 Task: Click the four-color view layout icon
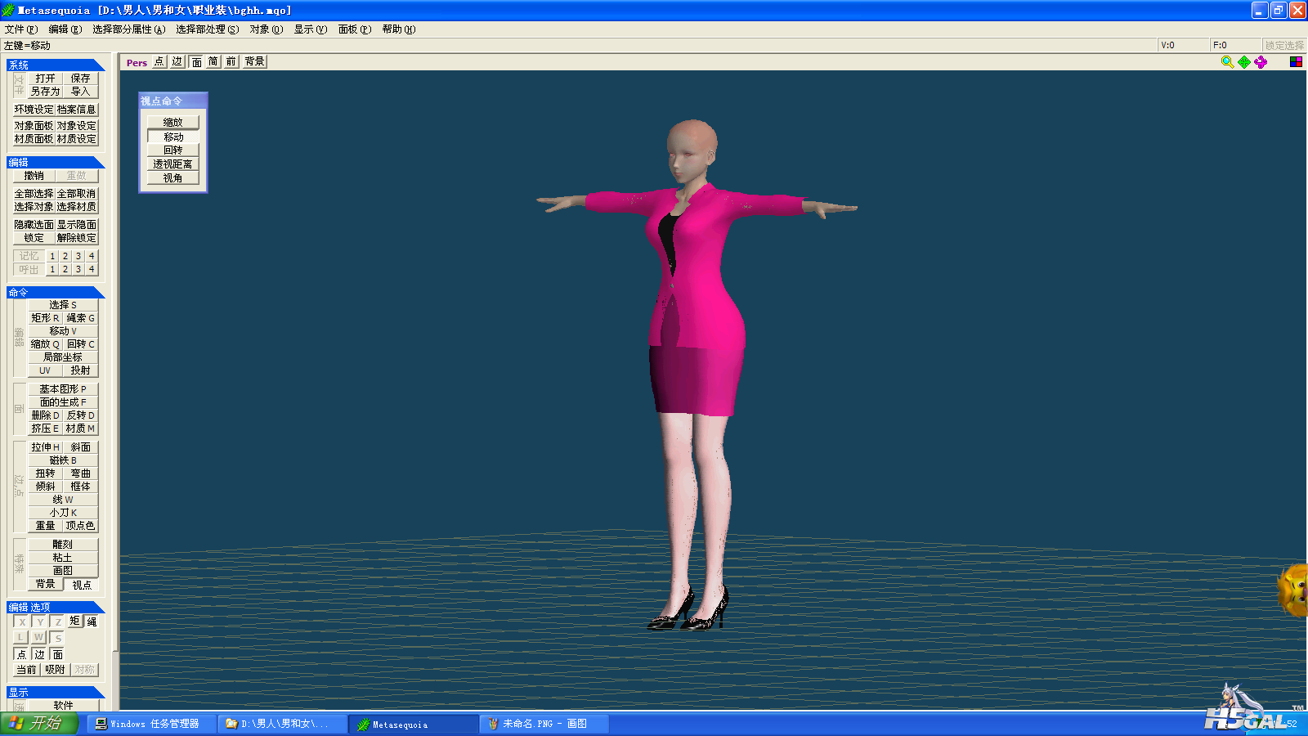pyautogui.click(x=1296, y=62)
